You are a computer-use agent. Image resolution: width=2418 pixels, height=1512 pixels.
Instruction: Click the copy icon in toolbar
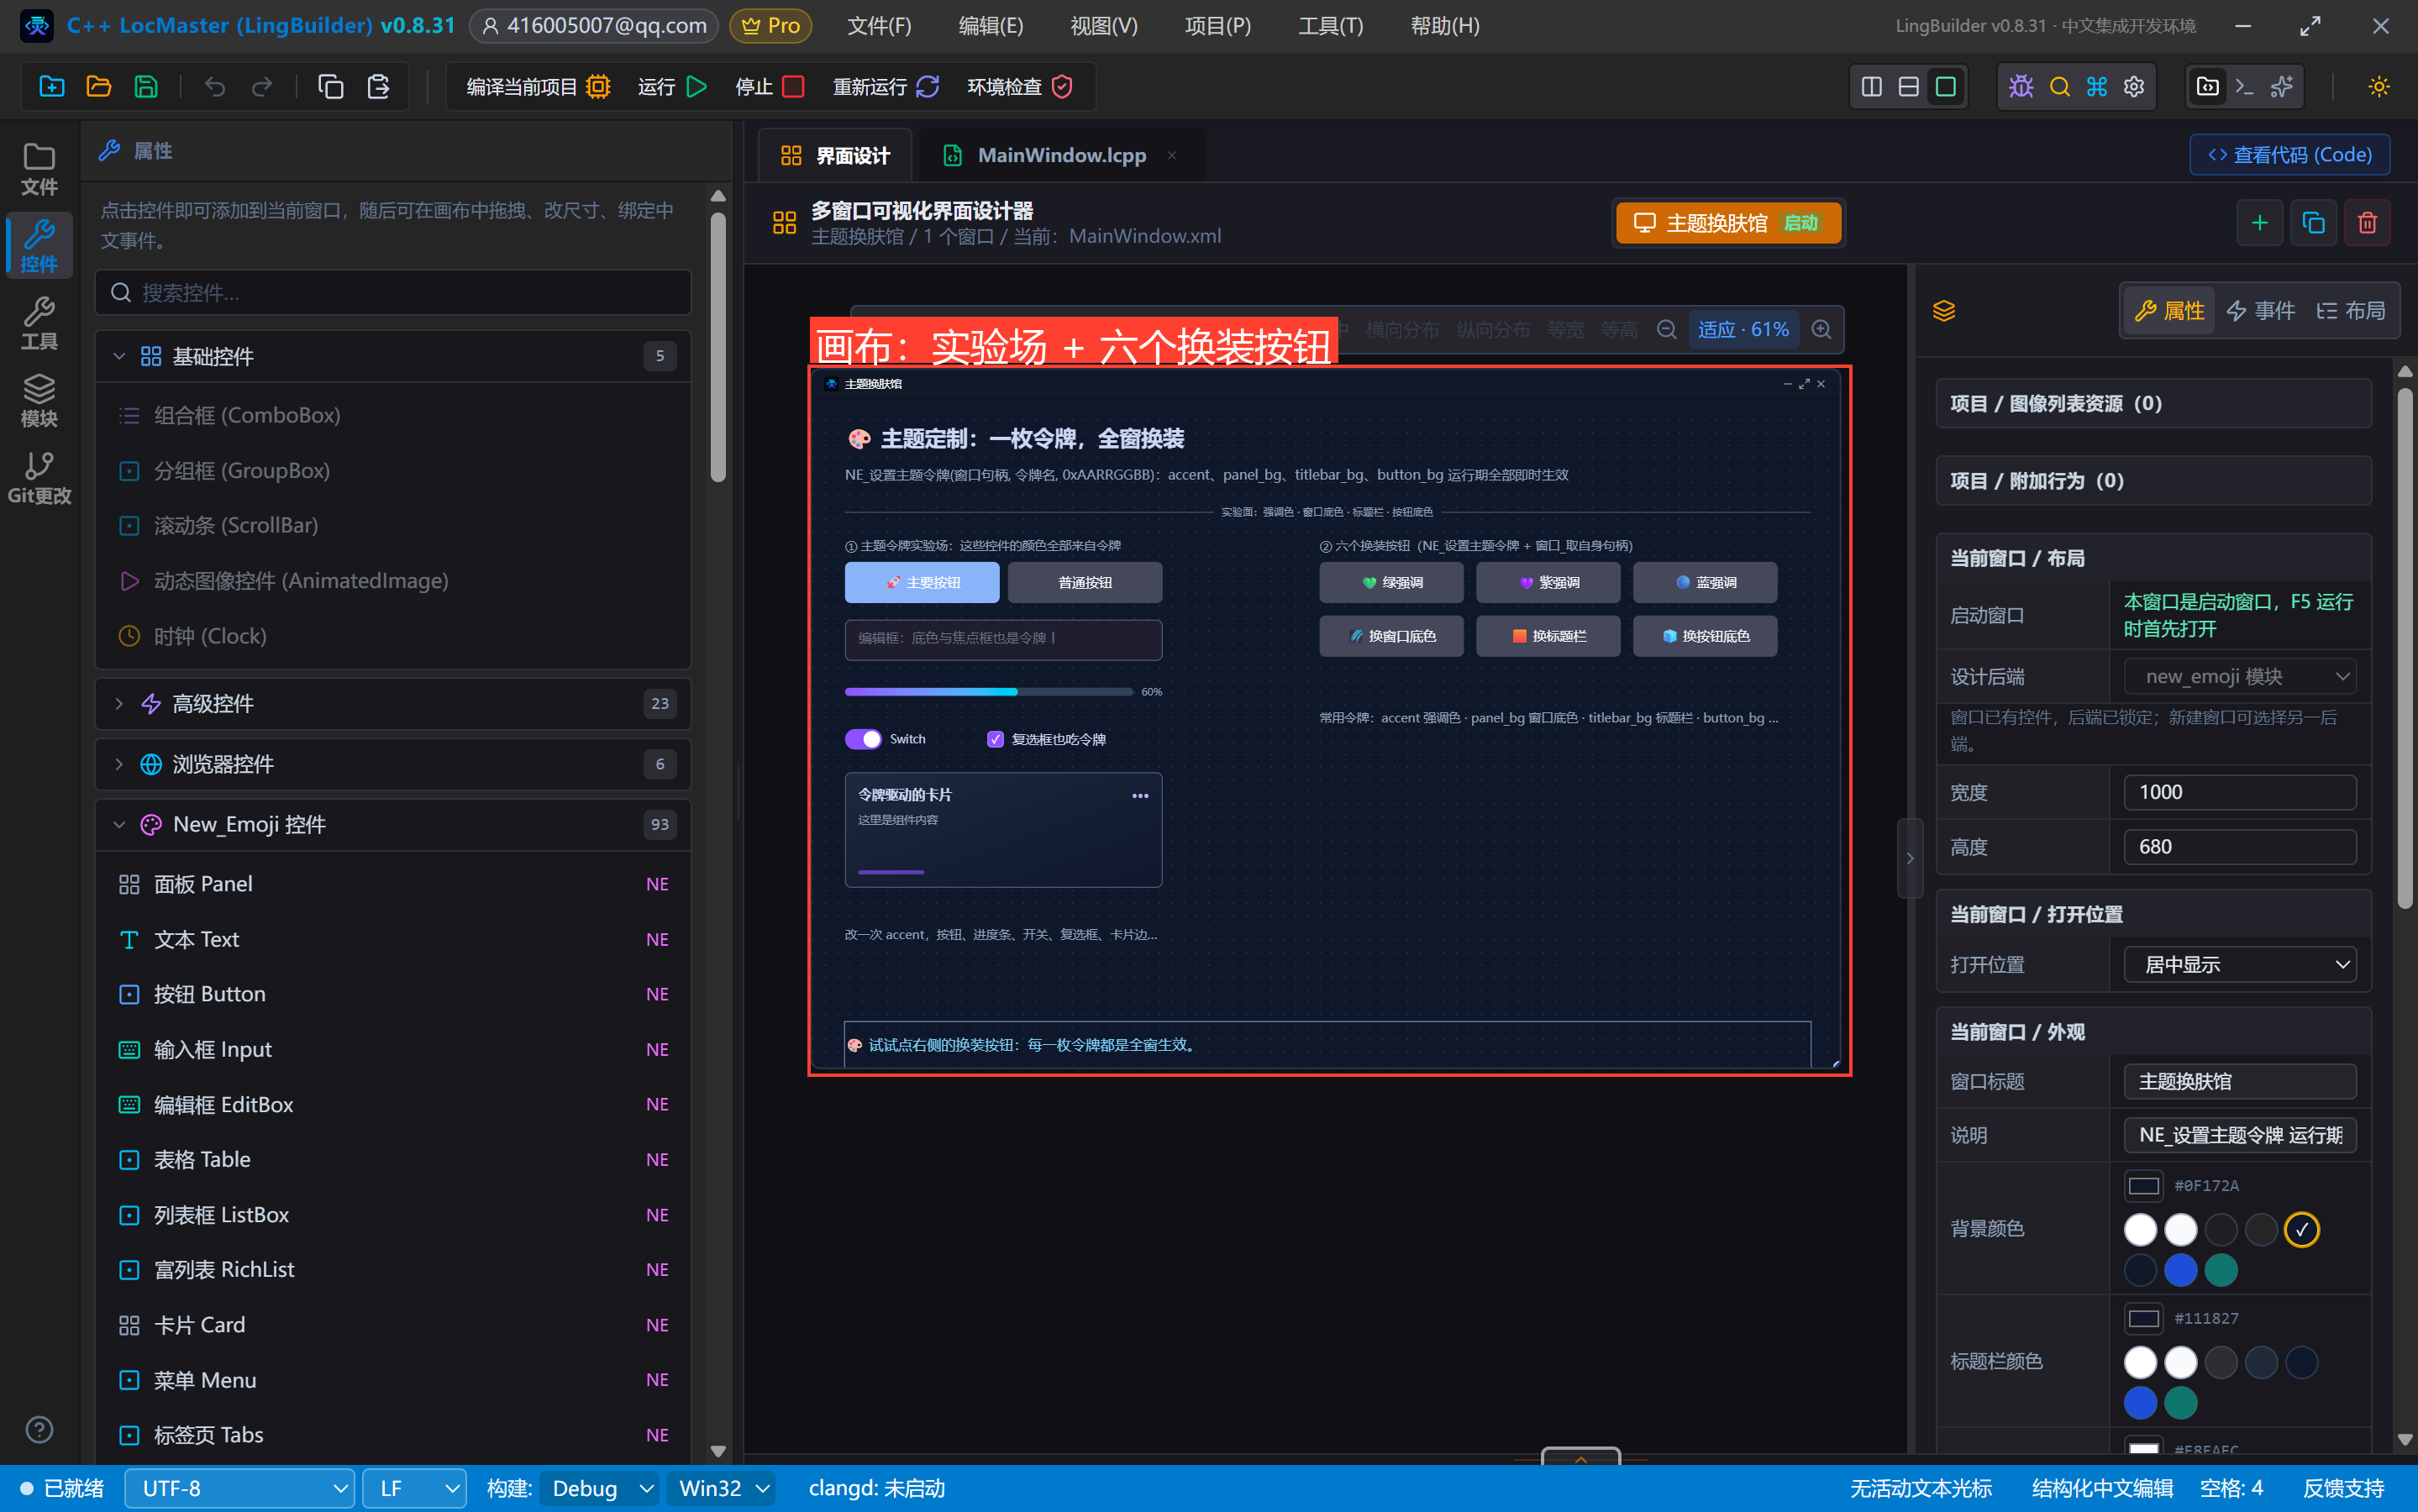(x=330, y=87)
